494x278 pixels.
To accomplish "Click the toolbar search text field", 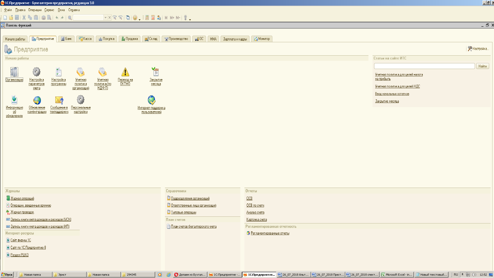I will [88, 18].
